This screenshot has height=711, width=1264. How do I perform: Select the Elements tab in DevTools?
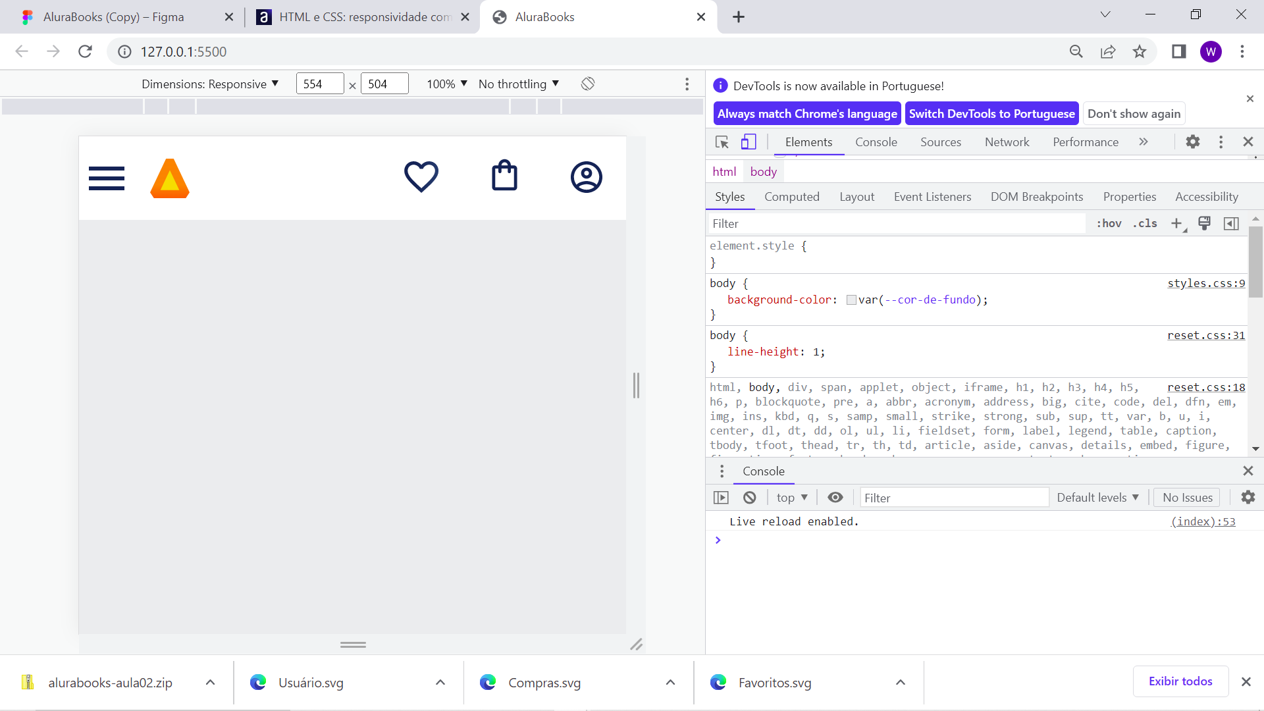click(x=807, y=142)
